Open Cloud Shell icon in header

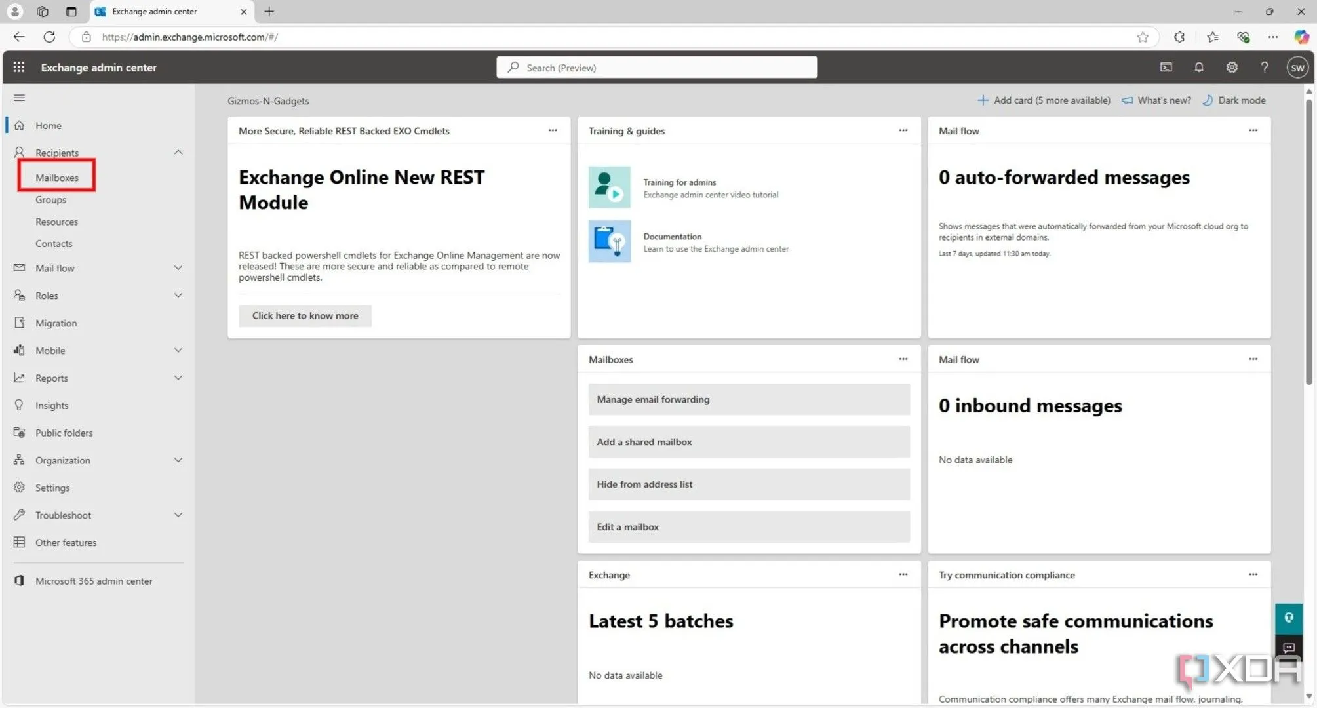point(1166,67)
